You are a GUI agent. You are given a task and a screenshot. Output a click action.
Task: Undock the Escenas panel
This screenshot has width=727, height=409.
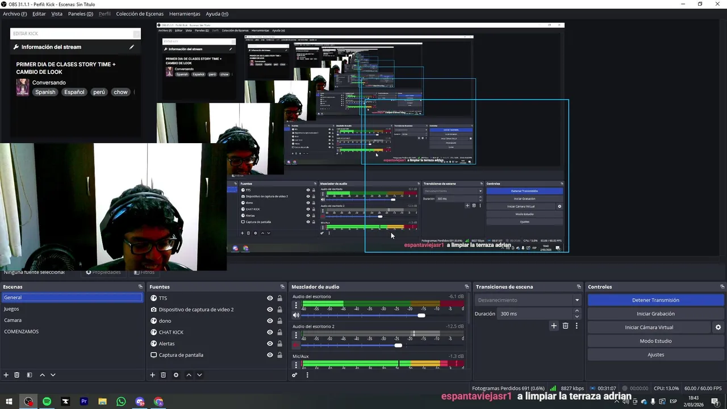[140, 287]
